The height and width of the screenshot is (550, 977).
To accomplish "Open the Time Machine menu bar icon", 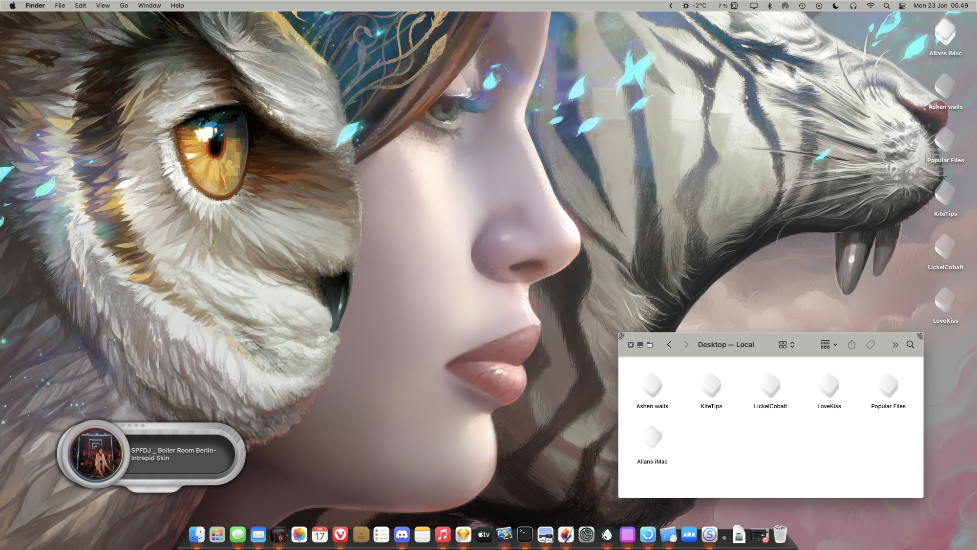I will coord(802,5).
